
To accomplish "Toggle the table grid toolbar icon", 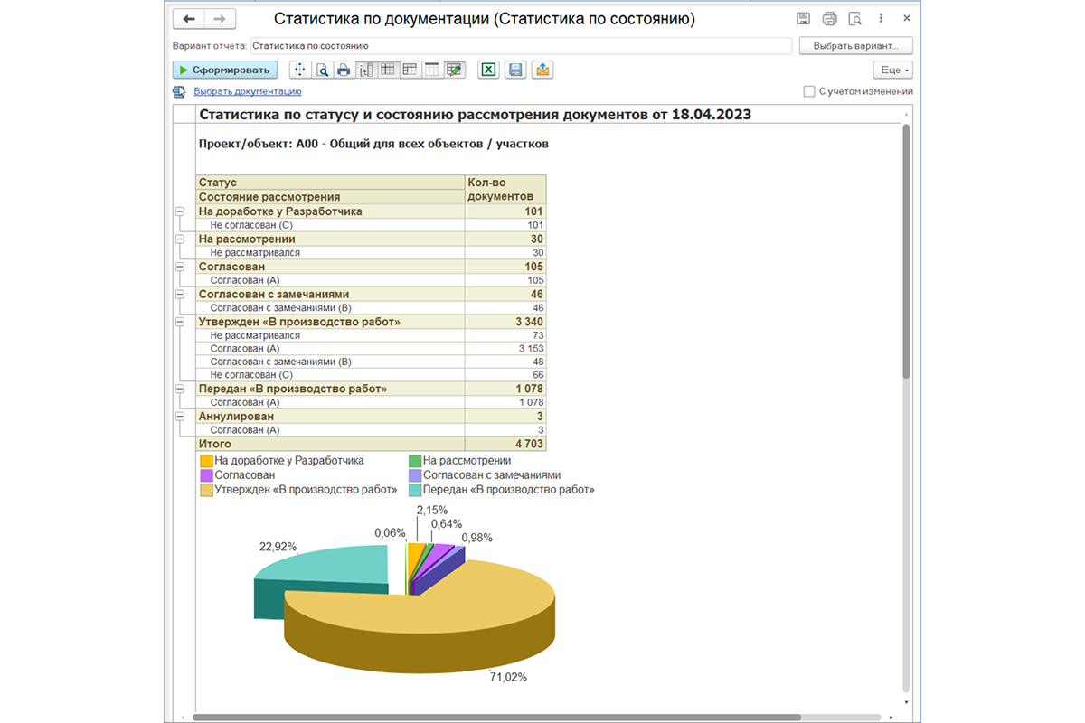I will click(x=387, y=70).
